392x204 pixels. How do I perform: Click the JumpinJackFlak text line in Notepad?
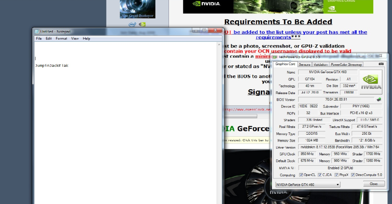[x=52, y=65]
